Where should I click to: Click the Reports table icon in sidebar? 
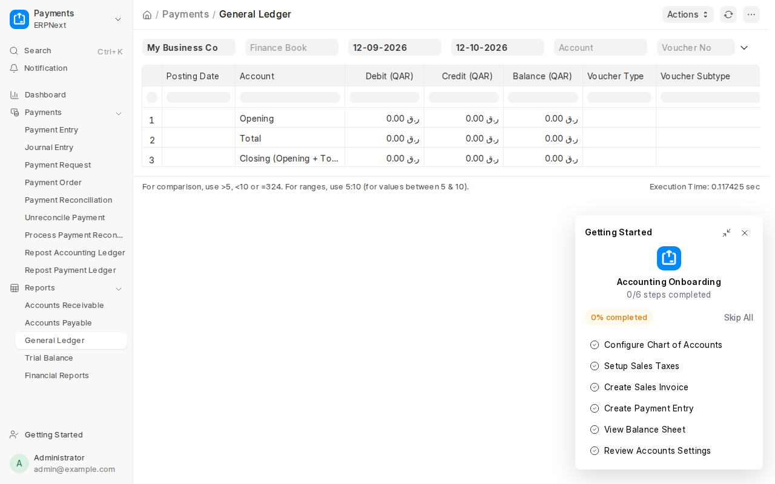15,288
